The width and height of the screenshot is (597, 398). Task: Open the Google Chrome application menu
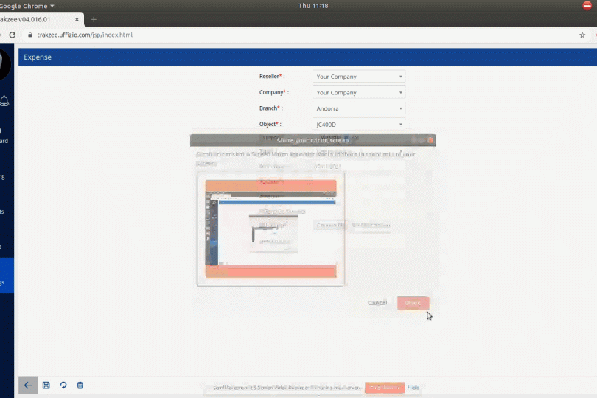tap(28, 6)
